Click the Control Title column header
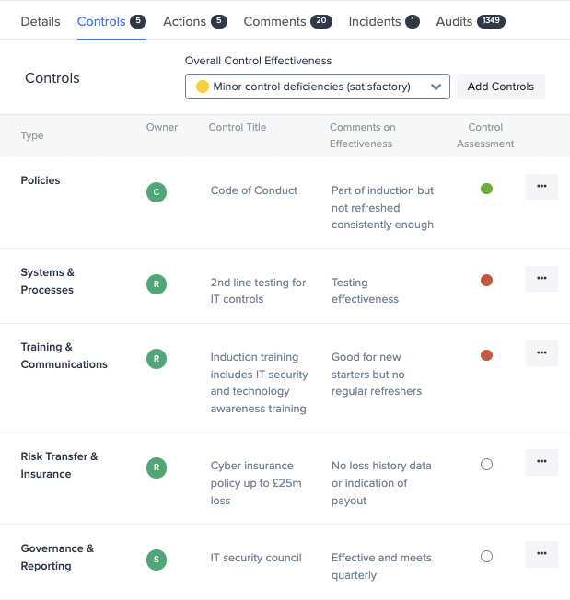570x600 pixels. point(238,127)
